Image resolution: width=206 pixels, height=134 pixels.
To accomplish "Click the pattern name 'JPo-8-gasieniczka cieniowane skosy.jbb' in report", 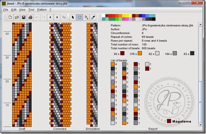I will point(168,25).
